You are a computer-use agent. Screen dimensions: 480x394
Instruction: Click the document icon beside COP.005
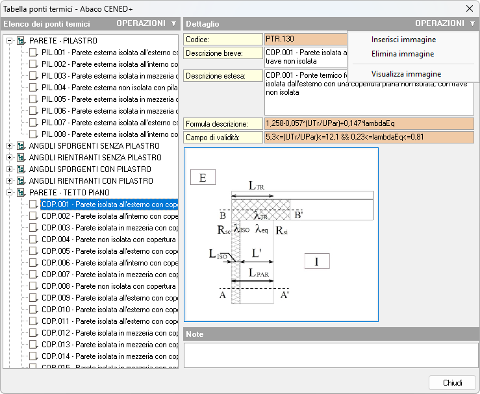[x=34, y=251]
